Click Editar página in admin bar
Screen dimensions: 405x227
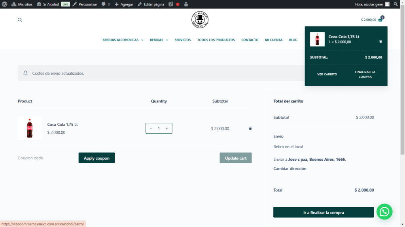[151, 4]
